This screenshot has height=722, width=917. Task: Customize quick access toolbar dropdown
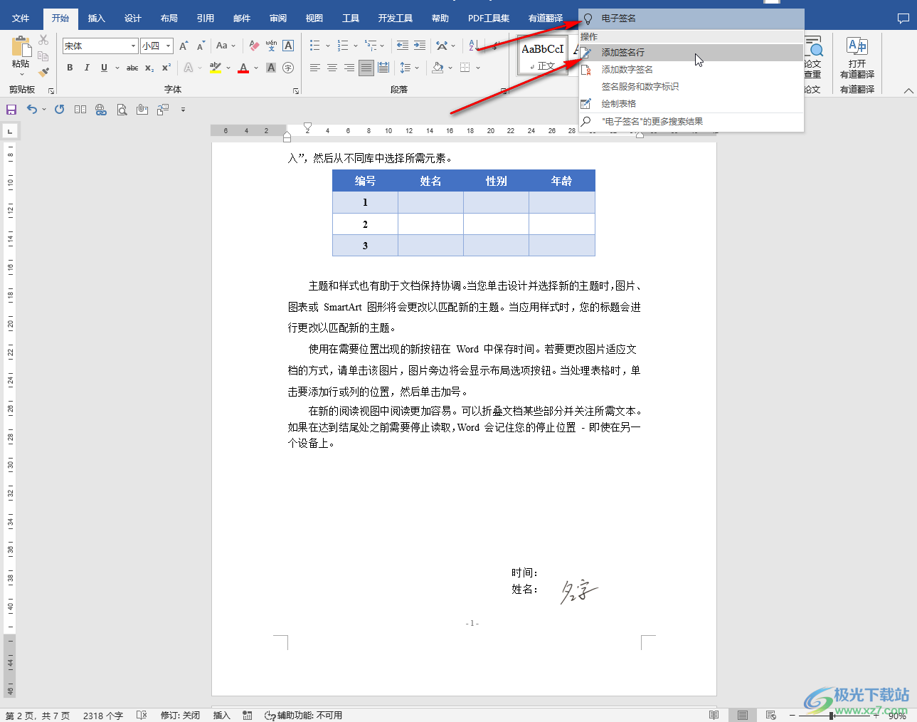(183, 110)
